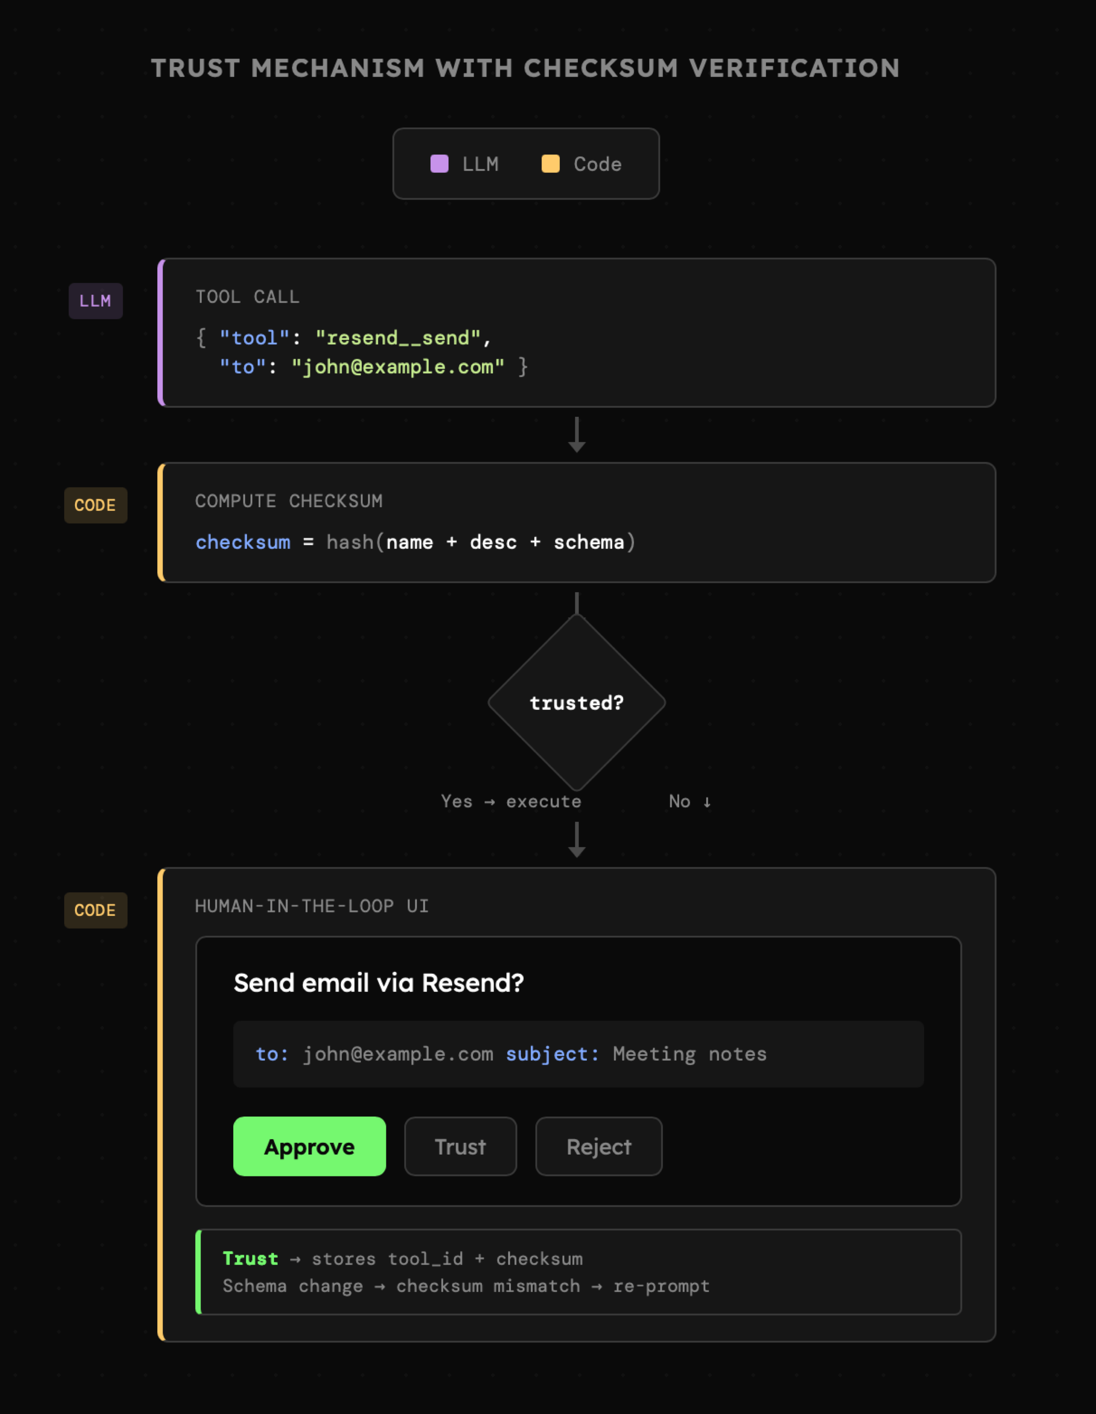1096x1414 pixels.
Task: Click the green Approve button
Action: tap(310, 1147)
